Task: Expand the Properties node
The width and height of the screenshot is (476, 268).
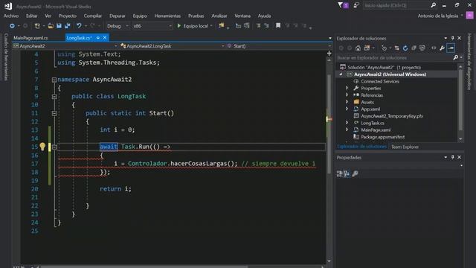Action: tap(347, 88)
